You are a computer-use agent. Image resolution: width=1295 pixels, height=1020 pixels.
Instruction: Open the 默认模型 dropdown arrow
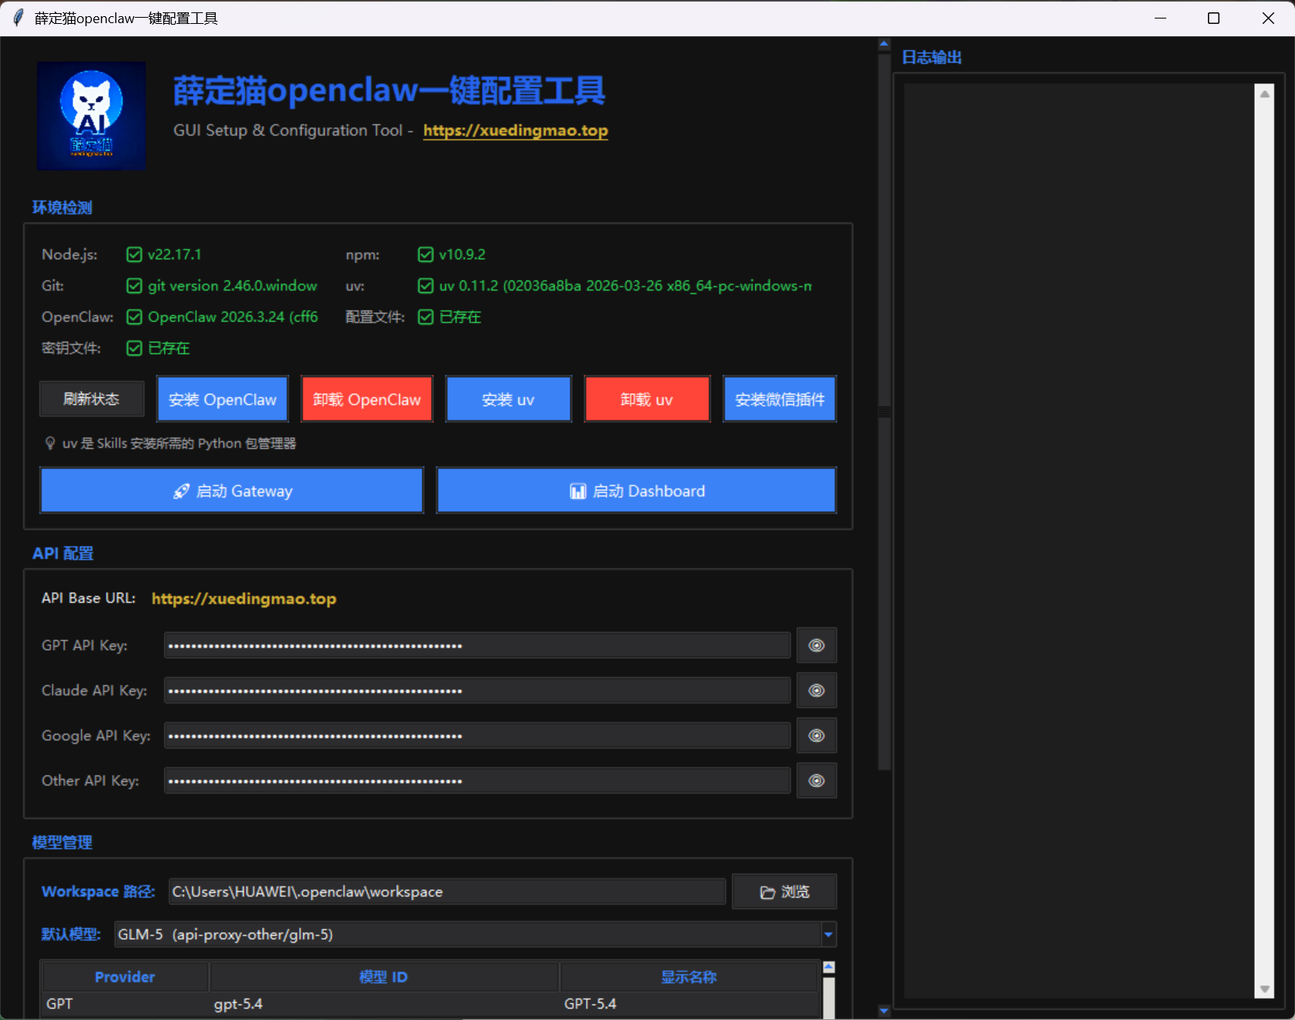(x=828, y=934)
